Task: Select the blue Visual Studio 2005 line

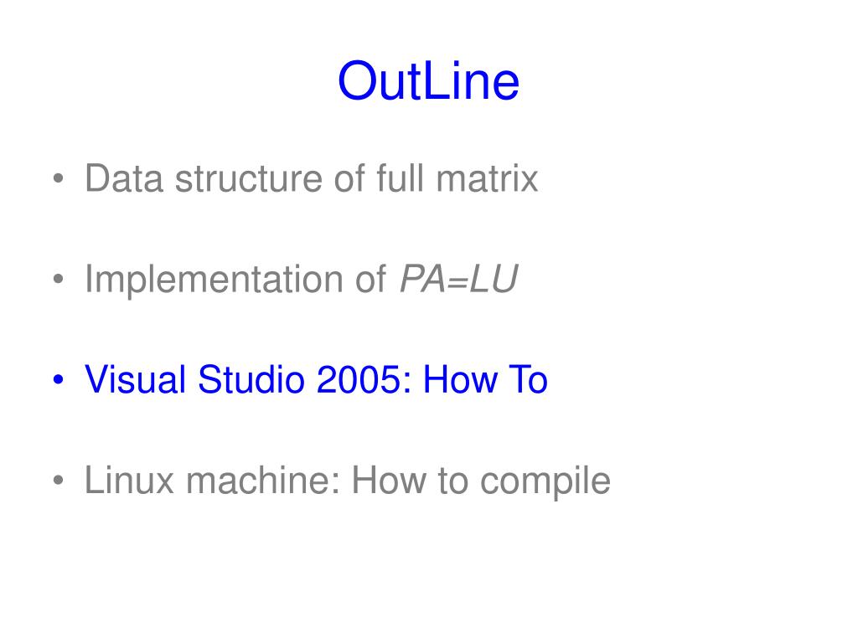Action: click(316, 379)
